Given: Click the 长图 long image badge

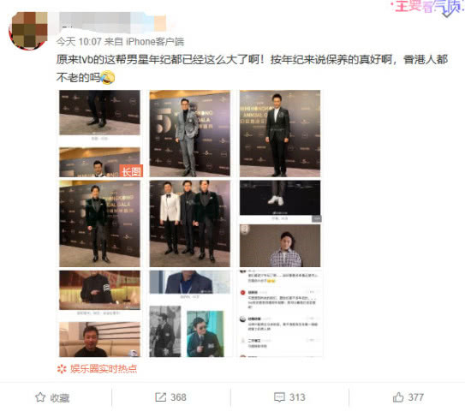Looking at the screenshot, I should tap(131, 171).
